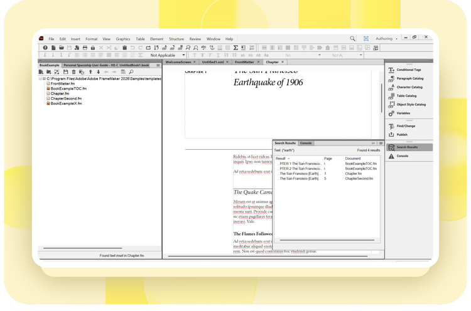Click the magnifier search icon beside Authoring
The height and width of the screenshot is (311, 471).
point(352,38)
